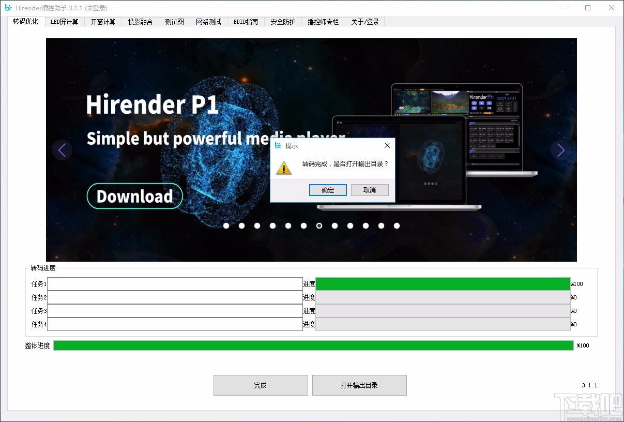Click the right carousel navigation arrow
This screenshot has width=624, height=422.
click(x=560, y=149)
